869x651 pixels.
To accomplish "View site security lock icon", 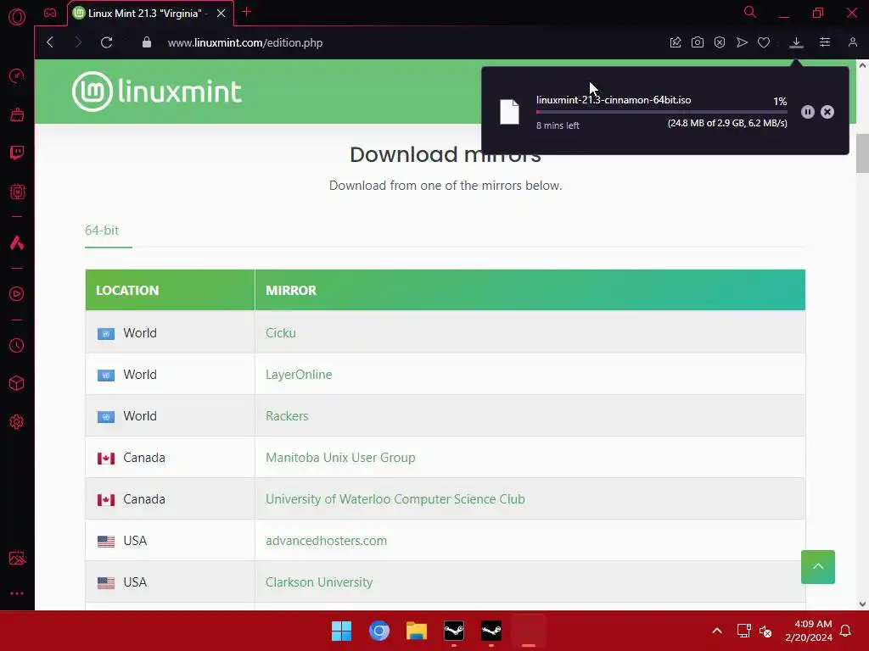I will [x=147, y=42].
